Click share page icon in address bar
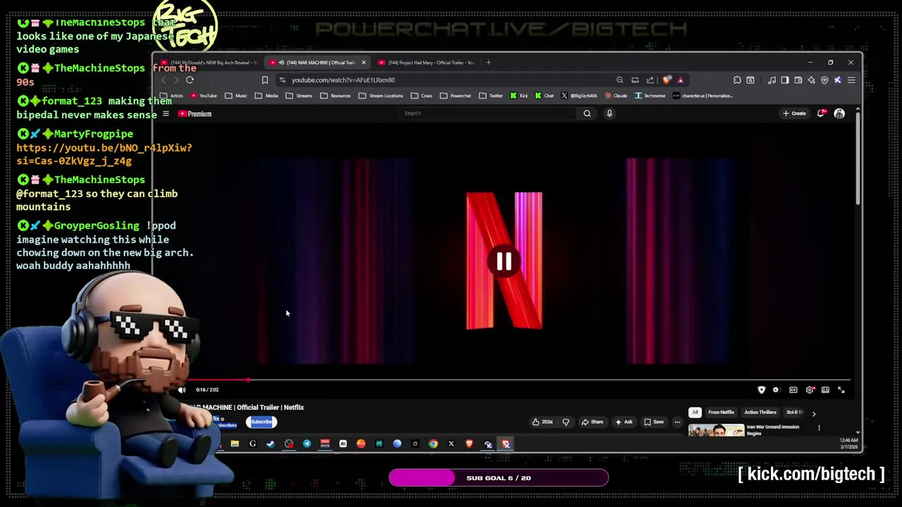Screen dimensions: 902x507 [x=650, y=80]
